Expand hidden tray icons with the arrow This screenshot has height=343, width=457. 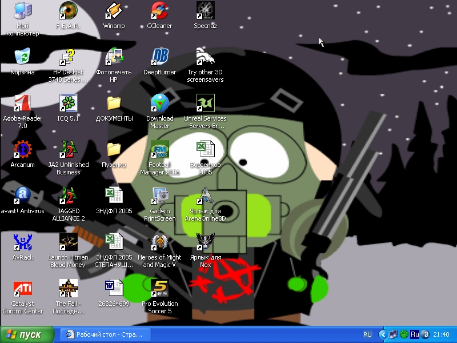(x=383, y=334)
